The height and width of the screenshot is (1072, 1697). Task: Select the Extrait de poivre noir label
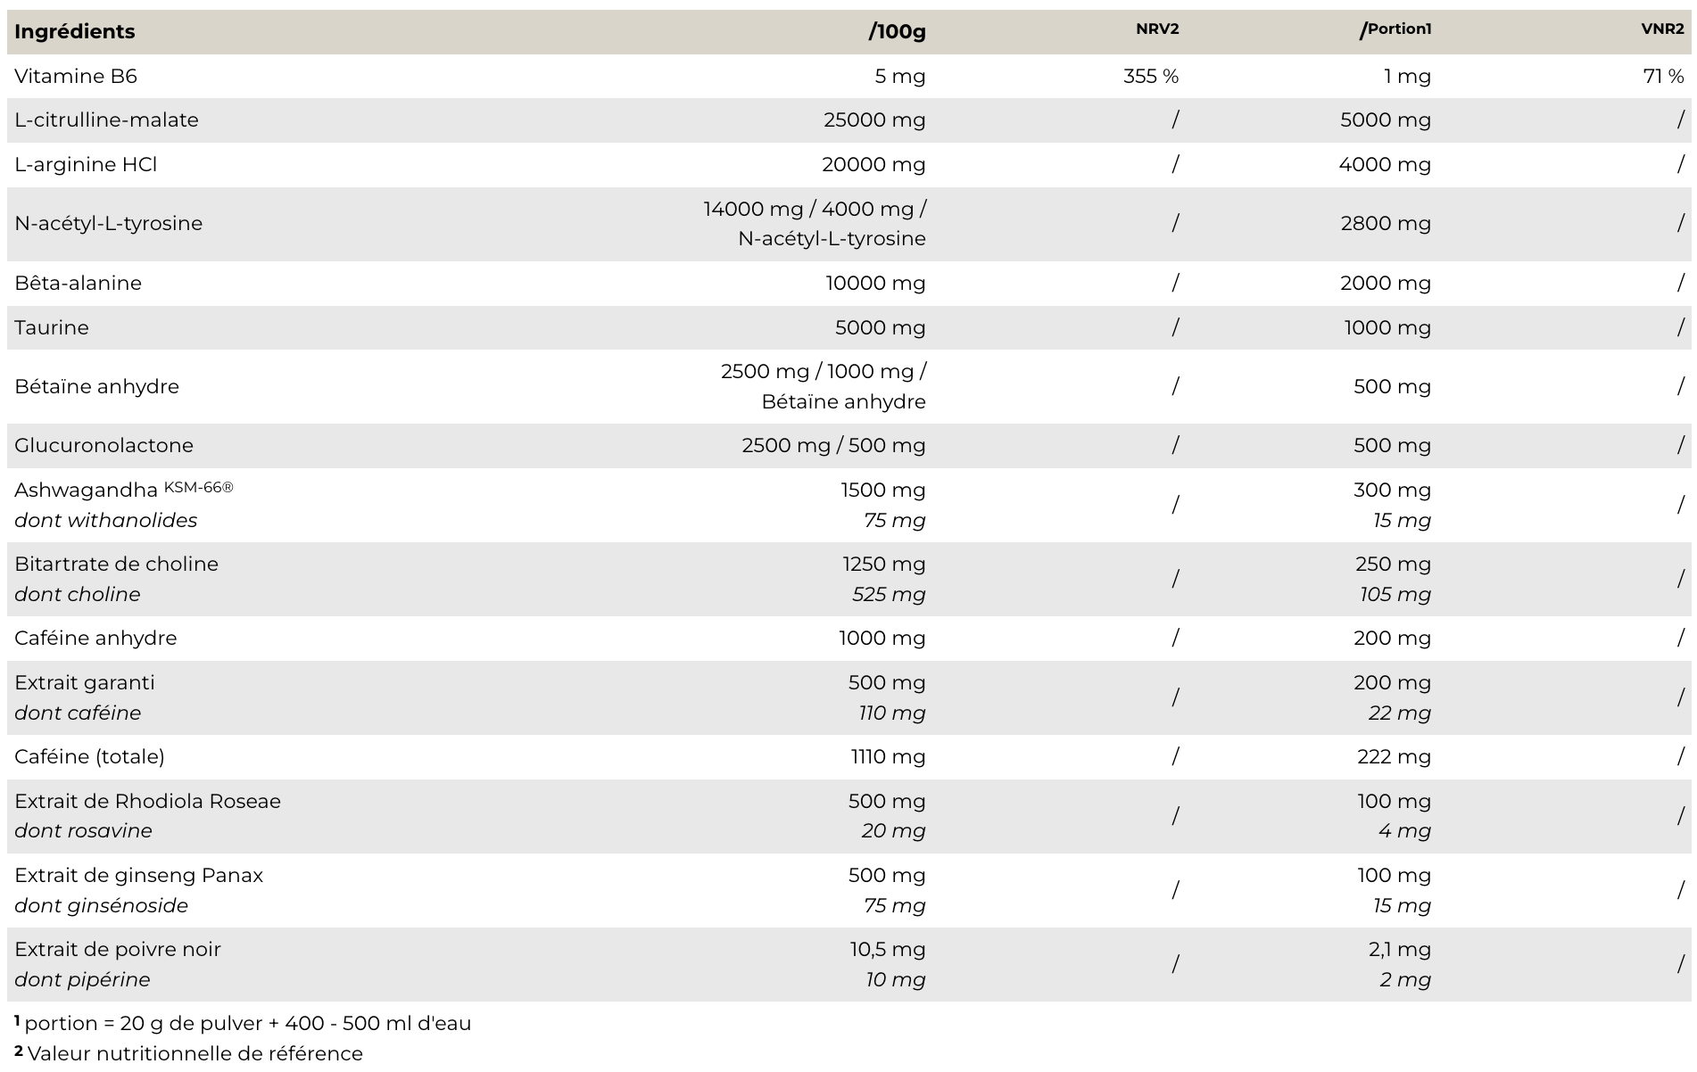click(117, 949)
